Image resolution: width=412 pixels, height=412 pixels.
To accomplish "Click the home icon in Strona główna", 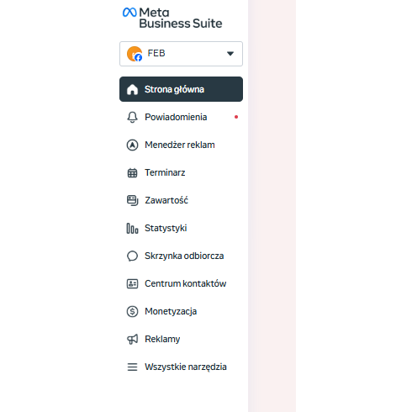I will 132,89.
